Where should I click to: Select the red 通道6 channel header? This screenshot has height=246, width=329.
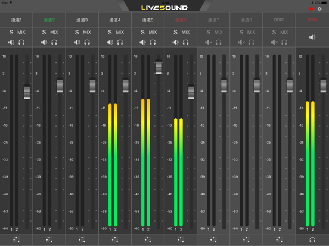coord(181,20)
